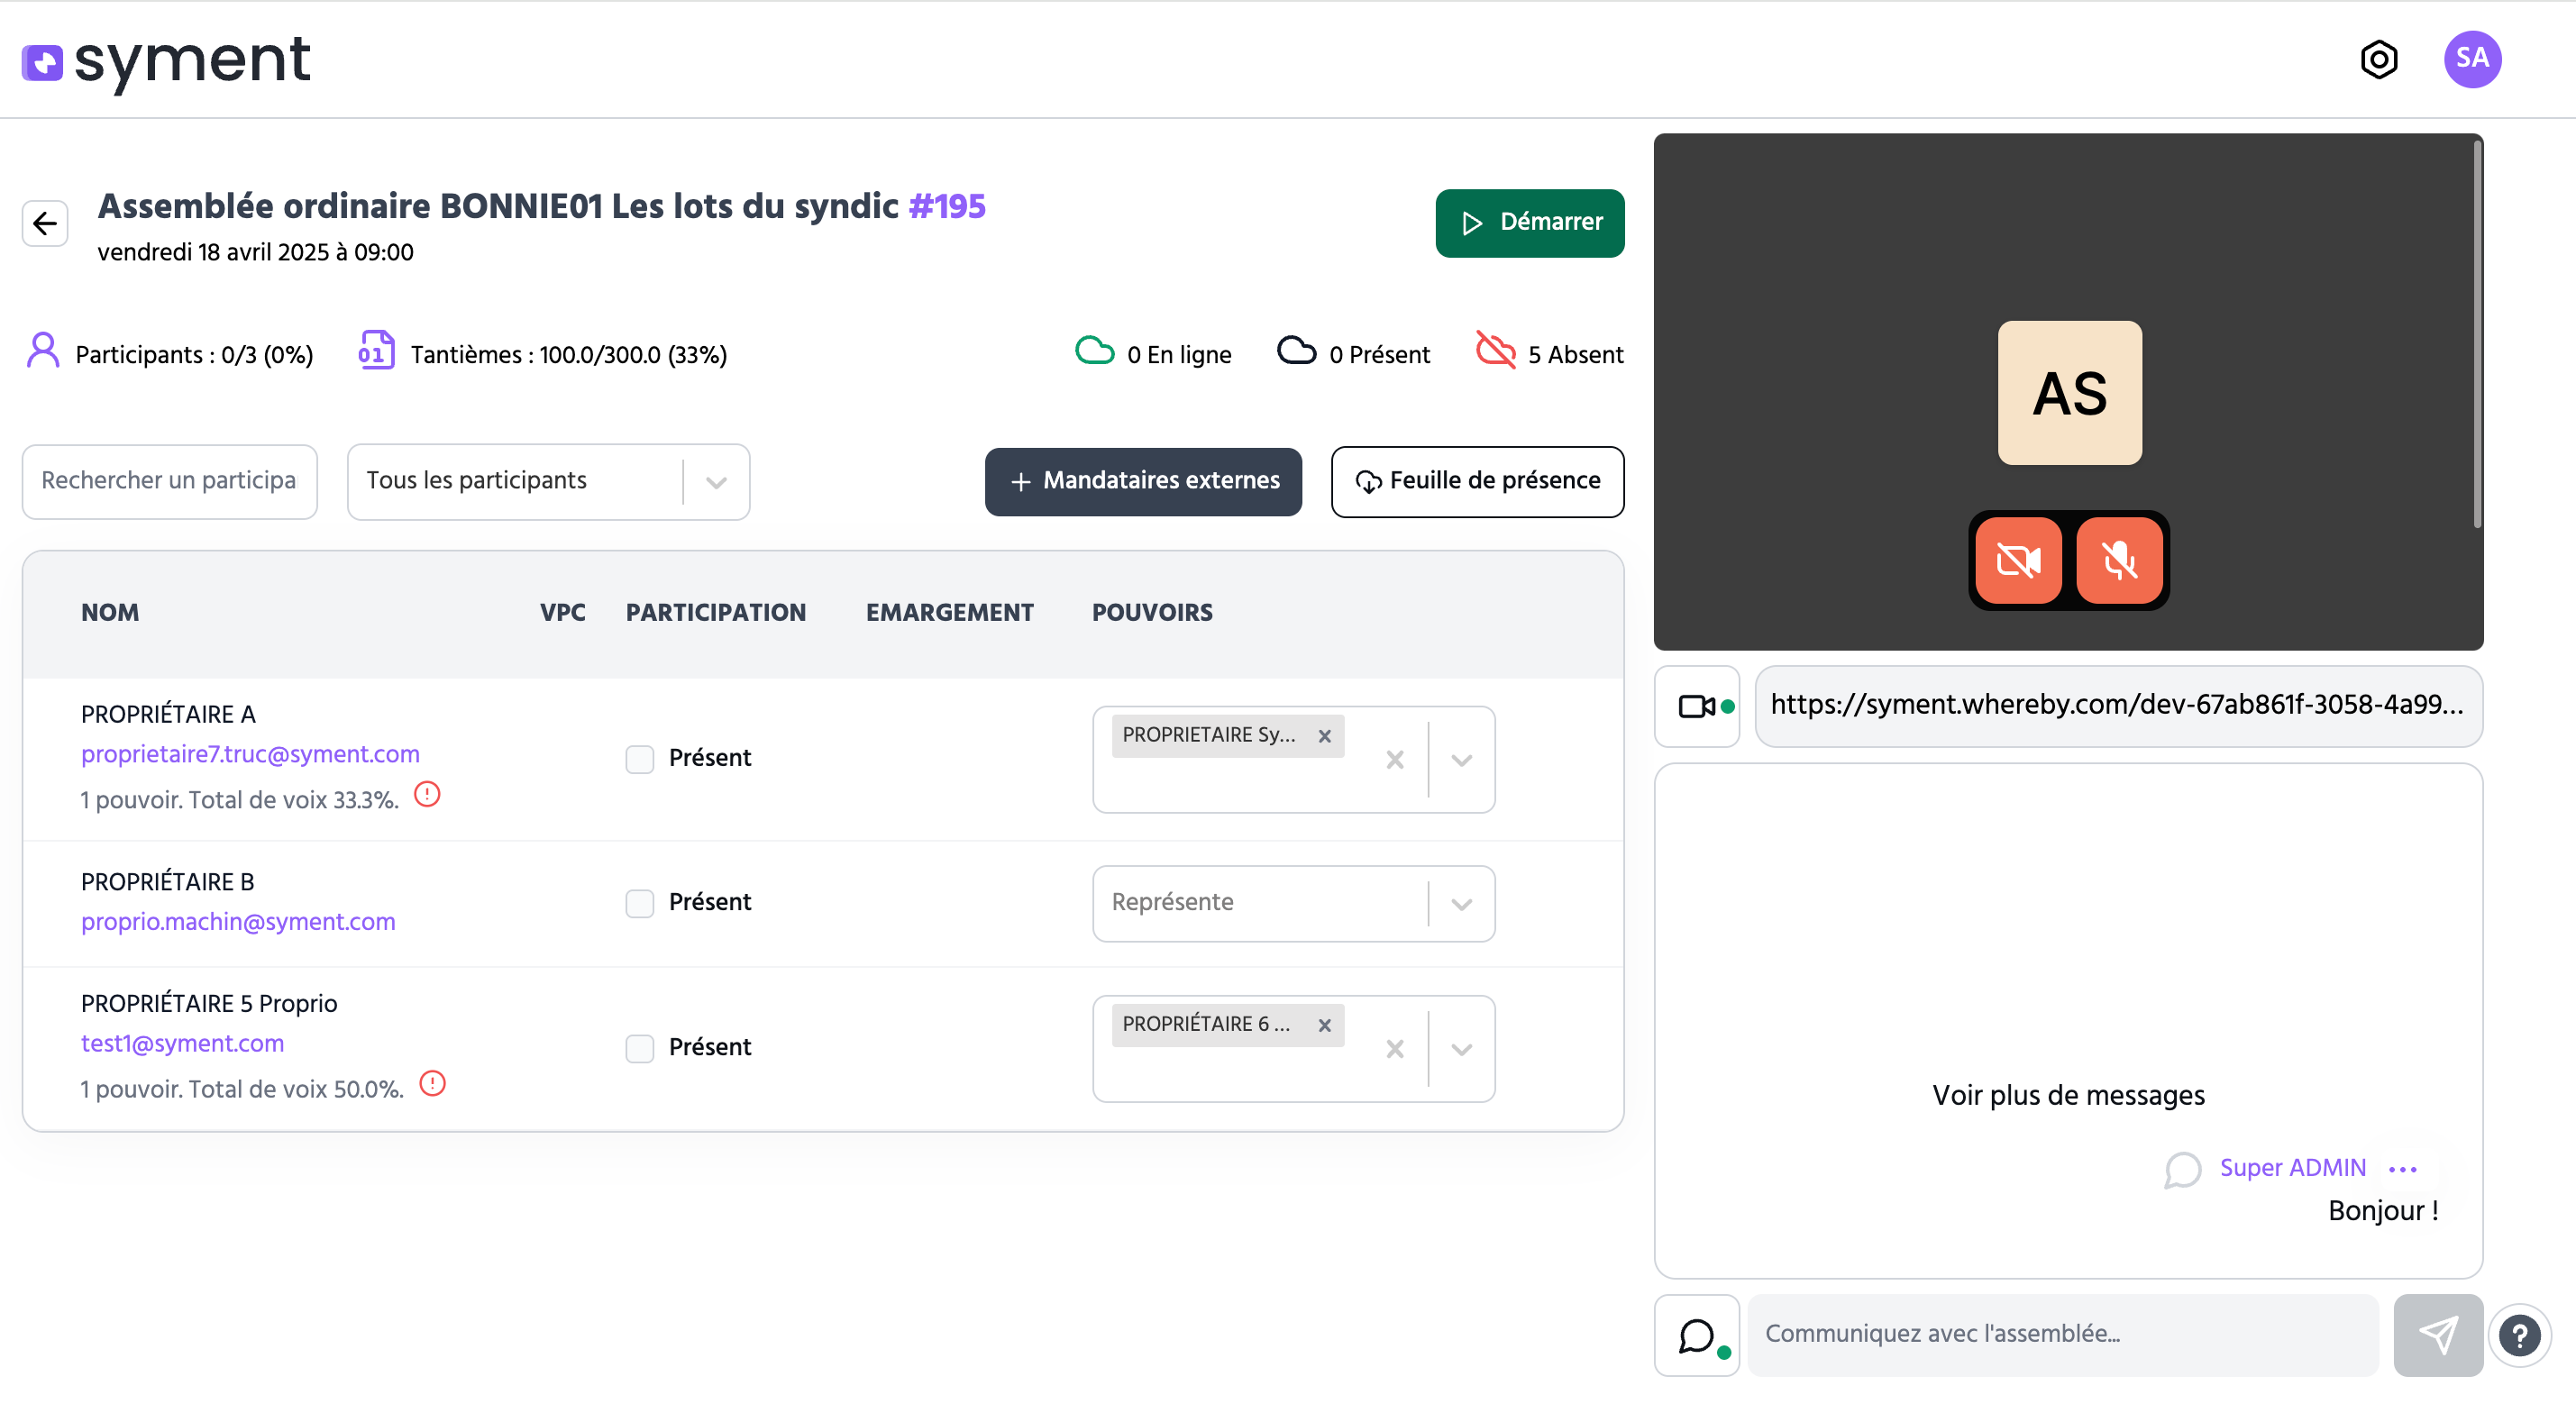2576x1404 pixels.
Task: Click the Démarrer button
Action: [1529, 222]
